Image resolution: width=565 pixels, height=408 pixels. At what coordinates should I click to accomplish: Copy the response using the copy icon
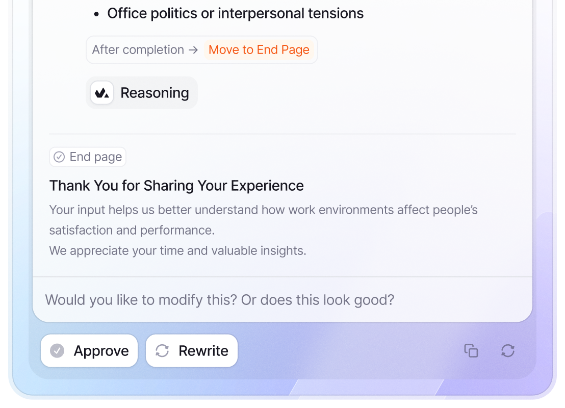pos(471,351)
